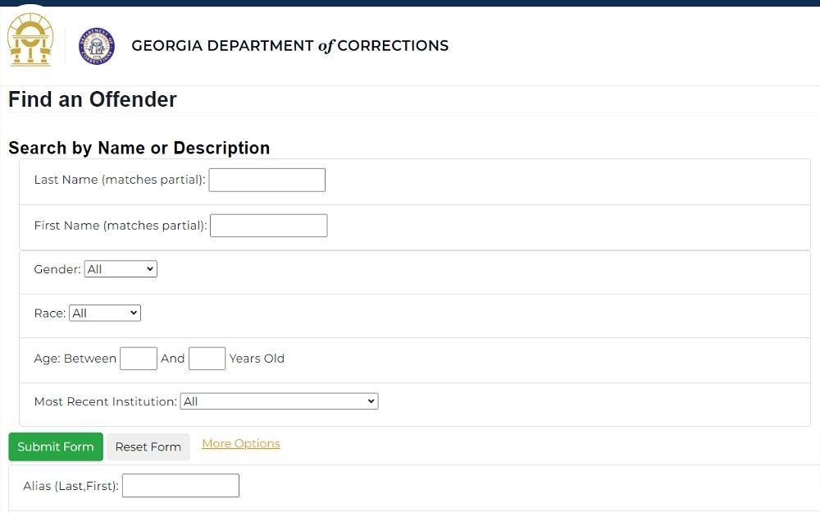Open the Most Recent Institution dropdown

279,401
